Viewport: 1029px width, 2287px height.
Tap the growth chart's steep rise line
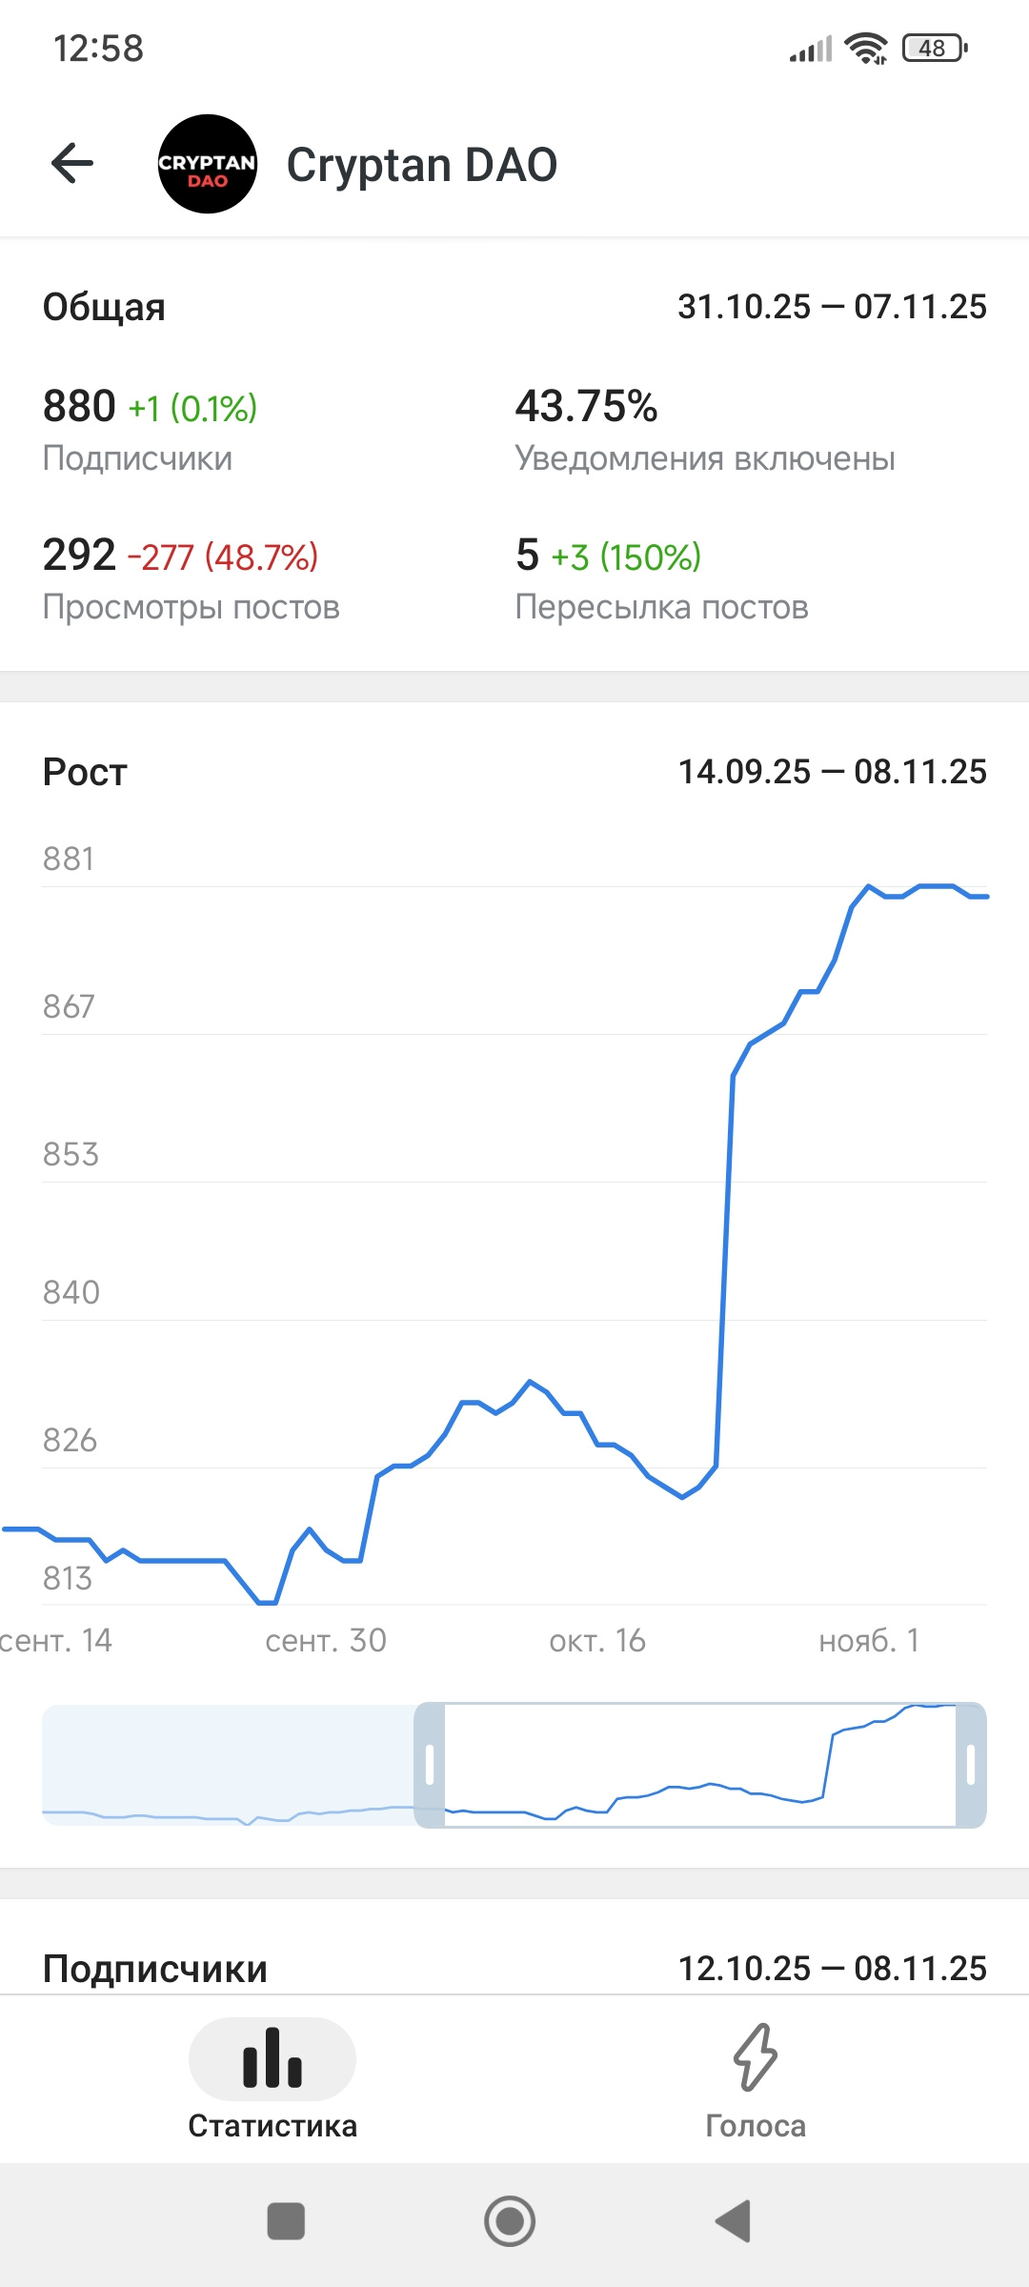pos(724,1267)
